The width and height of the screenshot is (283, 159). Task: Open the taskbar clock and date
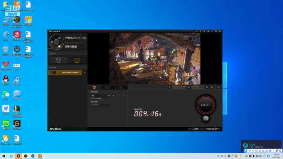tap(276, 156)
